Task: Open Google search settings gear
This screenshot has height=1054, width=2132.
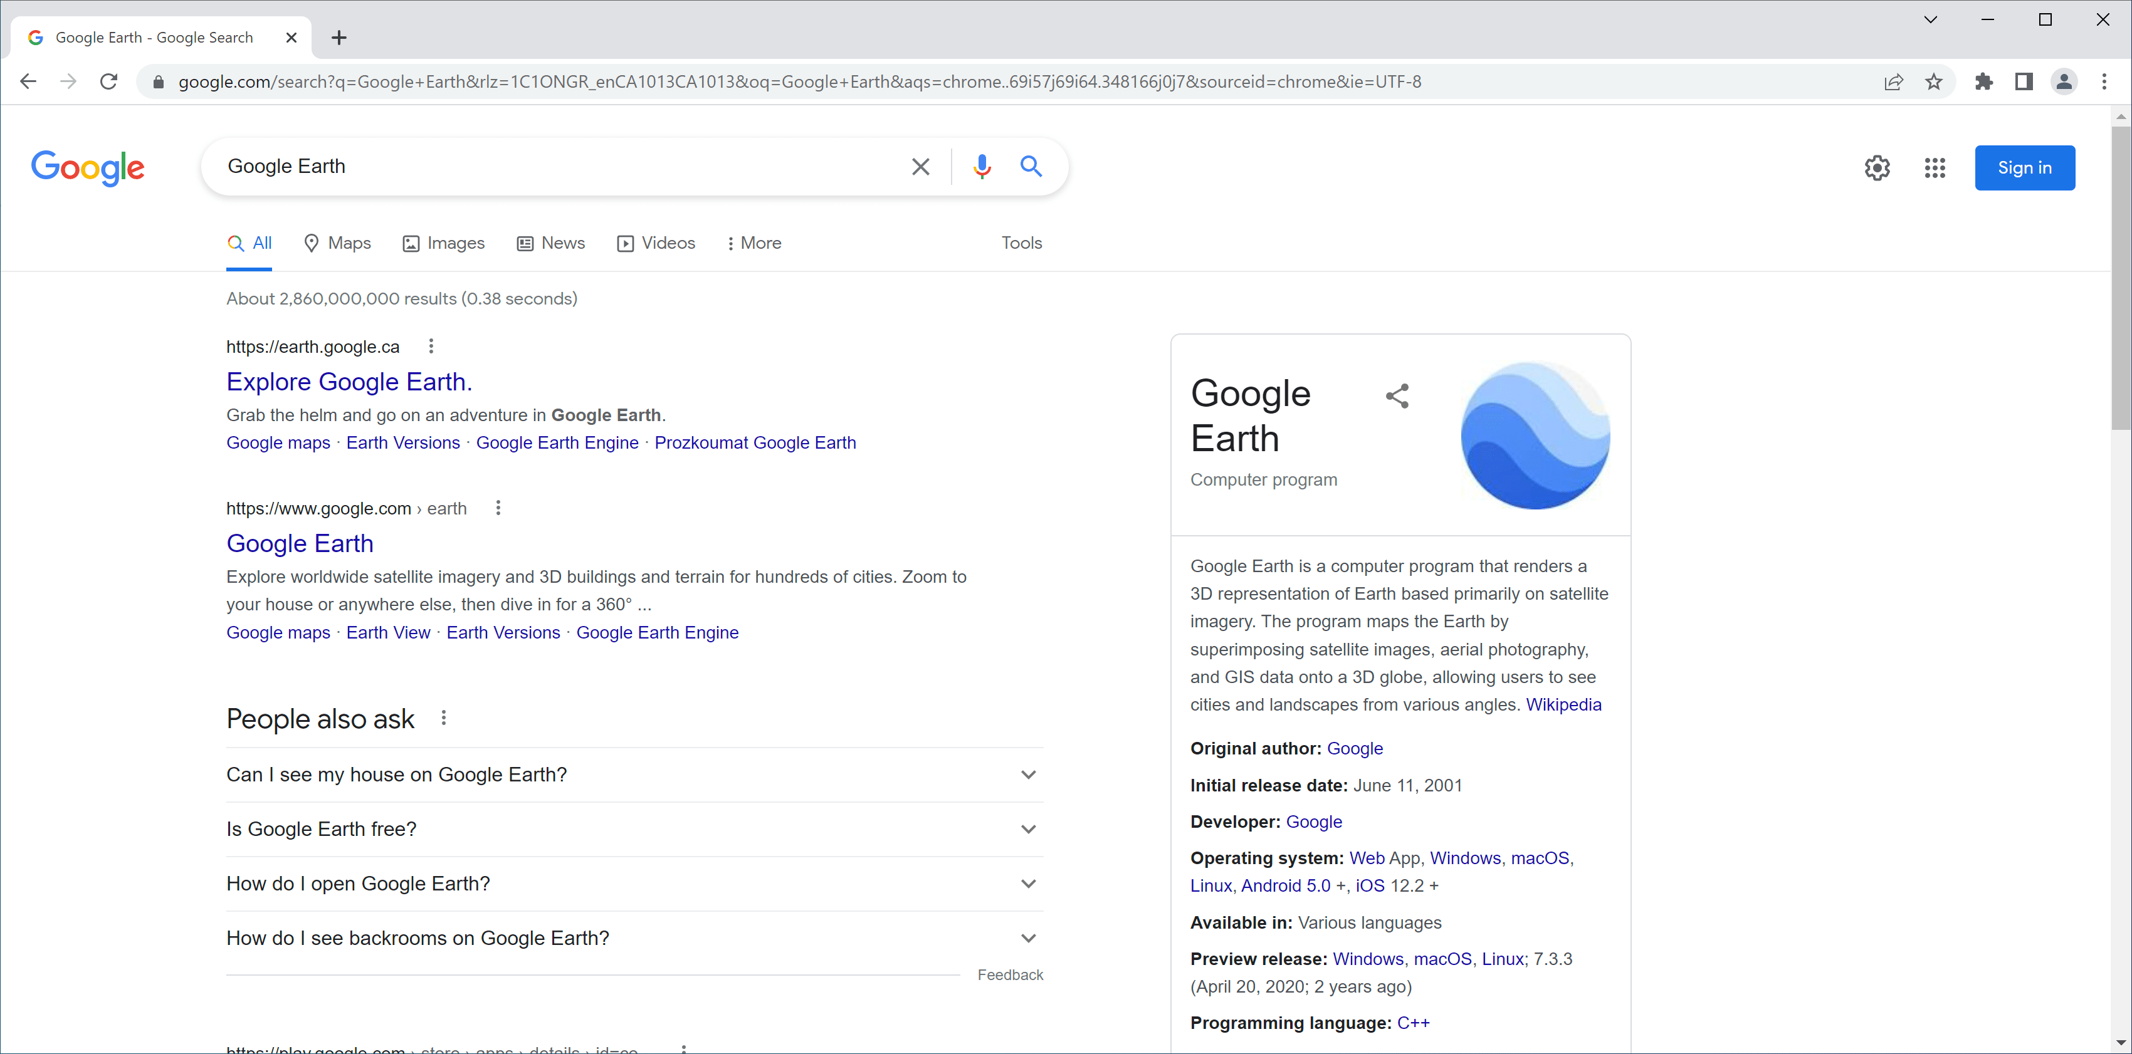Action: 1876,169
